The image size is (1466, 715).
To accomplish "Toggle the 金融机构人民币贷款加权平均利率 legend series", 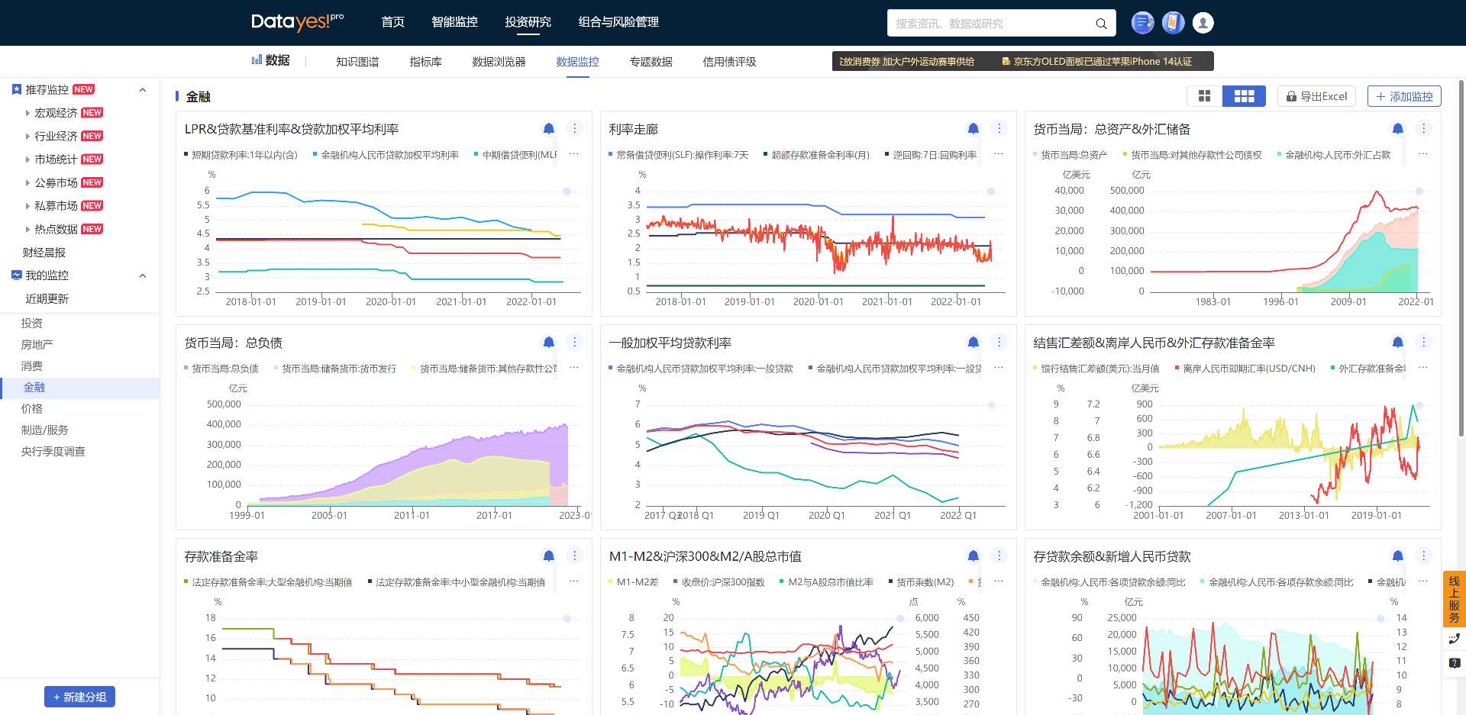I will [x=386, y=155].
